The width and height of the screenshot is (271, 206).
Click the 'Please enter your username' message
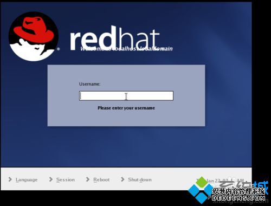126,108
